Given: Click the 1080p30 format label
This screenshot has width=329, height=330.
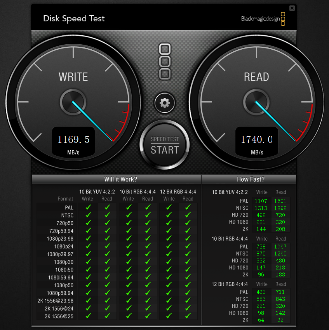Looking at the screenshot, I should point(64,262).
